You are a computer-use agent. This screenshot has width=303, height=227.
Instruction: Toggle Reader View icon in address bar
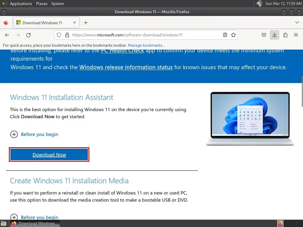(x=225, y=35)
